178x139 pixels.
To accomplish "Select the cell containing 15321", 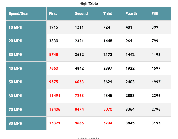I will click(x=59, y=123).
